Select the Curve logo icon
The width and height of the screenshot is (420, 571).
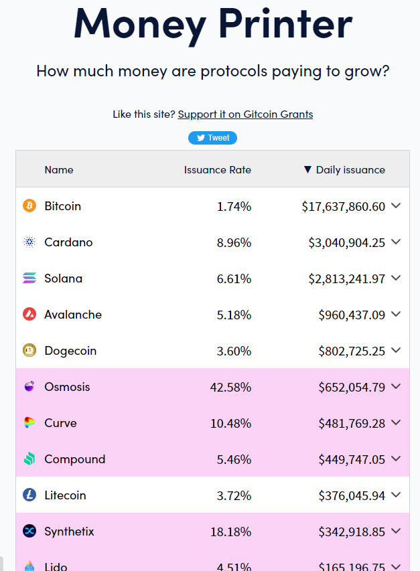pyautogui.click(x=28, y=422)
